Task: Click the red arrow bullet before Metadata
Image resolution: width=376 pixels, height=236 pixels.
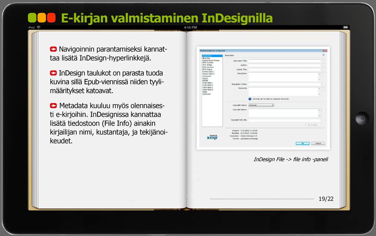Action: [x=53, y=105]
